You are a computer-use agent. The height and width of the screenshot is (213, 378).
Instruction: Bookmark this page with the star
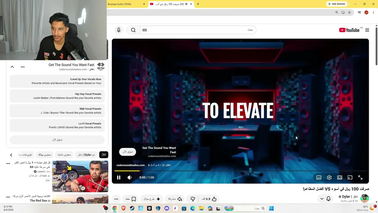349,12
